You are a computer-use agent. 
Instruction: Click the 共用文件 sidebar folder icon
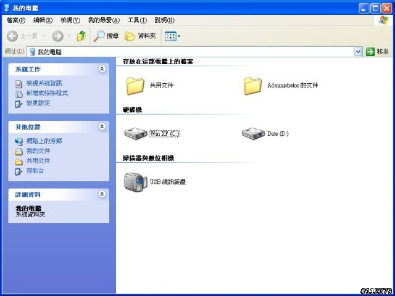19,162
